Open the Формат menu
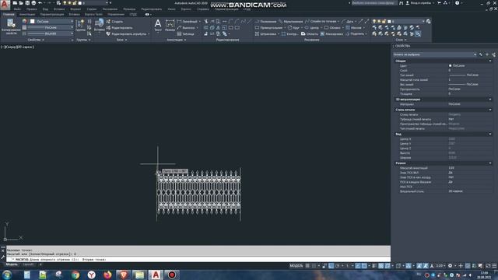The image size is (498, 280). click(x=75, y=9)
